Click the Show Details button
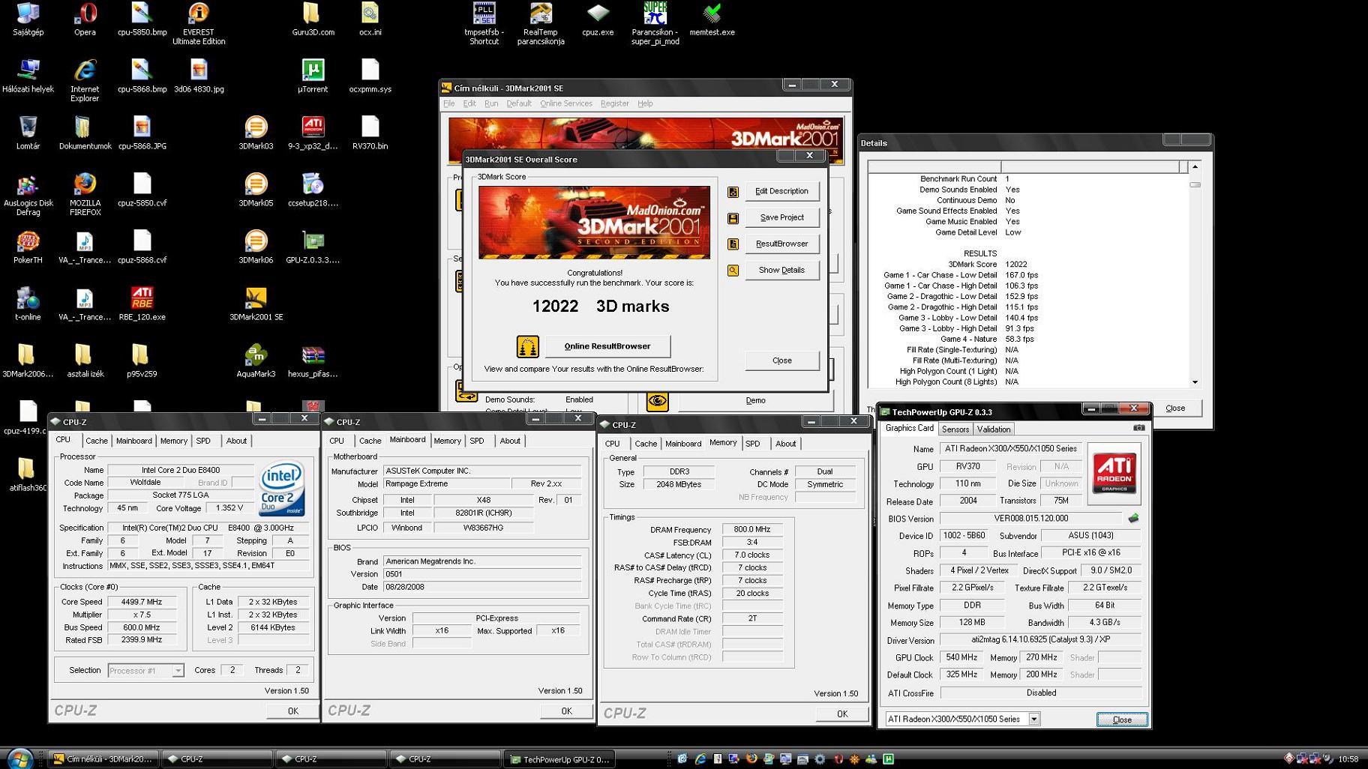Screen dimensions: 1368x769 coord(781,270)
